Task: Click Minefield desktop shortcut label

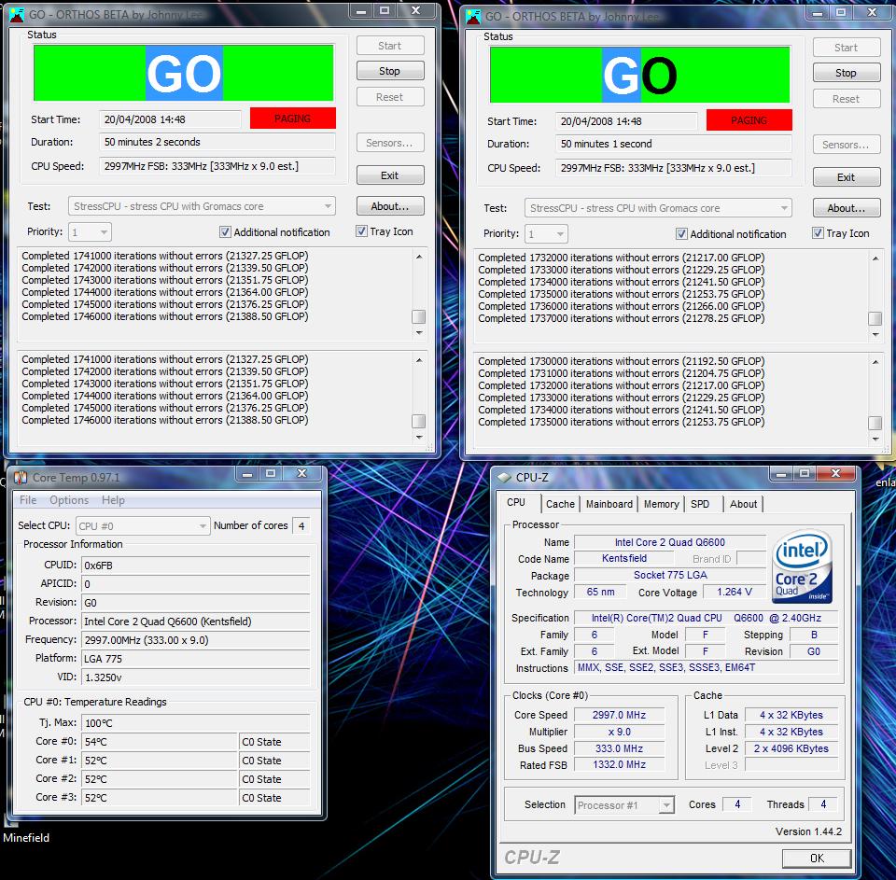Action: (26, 838)
